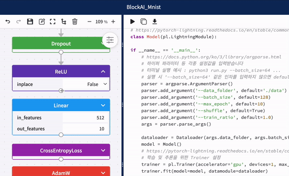Click the undo arrow icon
This screenshot has height=176, width=289.
8,22
